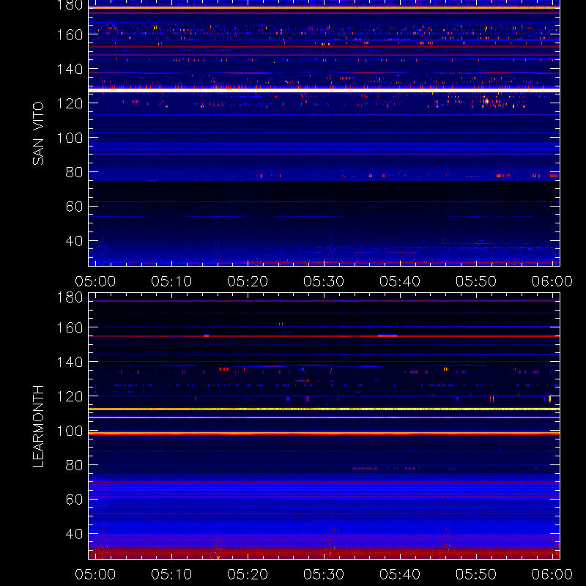This screenshot has height=586, width=586.
Task: Click 05:20 under the Learmonth plot
Action: point(248,574)
